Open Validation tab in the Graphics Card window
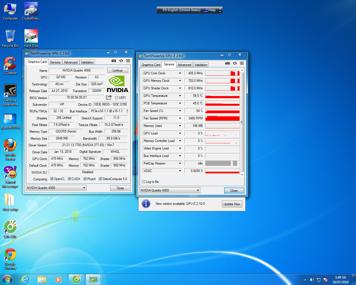 (x=87, y=62)
